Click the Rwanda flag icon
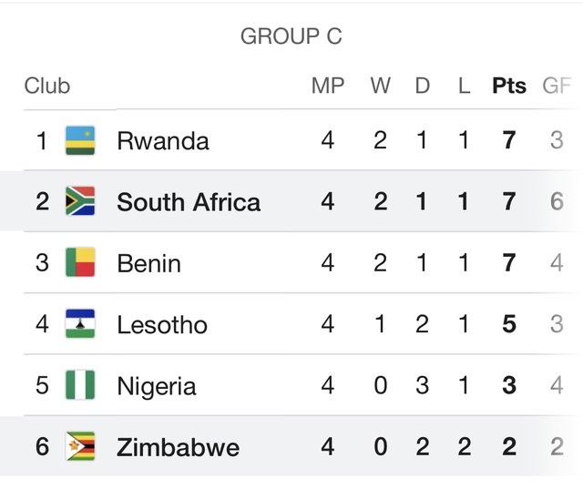This screenshot has height=489, width=583. pyautogui.click(x=80, y=140)
